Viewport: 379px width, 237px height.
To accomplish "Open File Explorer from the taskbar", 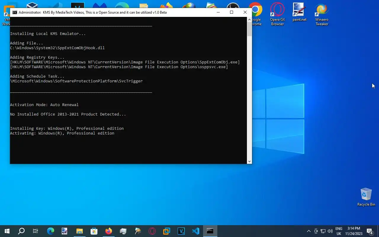I will 80,231.
